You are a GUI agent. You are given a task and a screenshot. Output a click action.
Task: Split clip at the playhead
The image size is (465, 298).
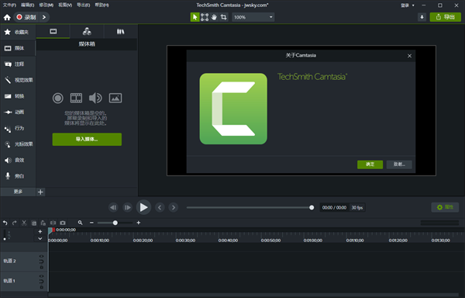(53, 223)
